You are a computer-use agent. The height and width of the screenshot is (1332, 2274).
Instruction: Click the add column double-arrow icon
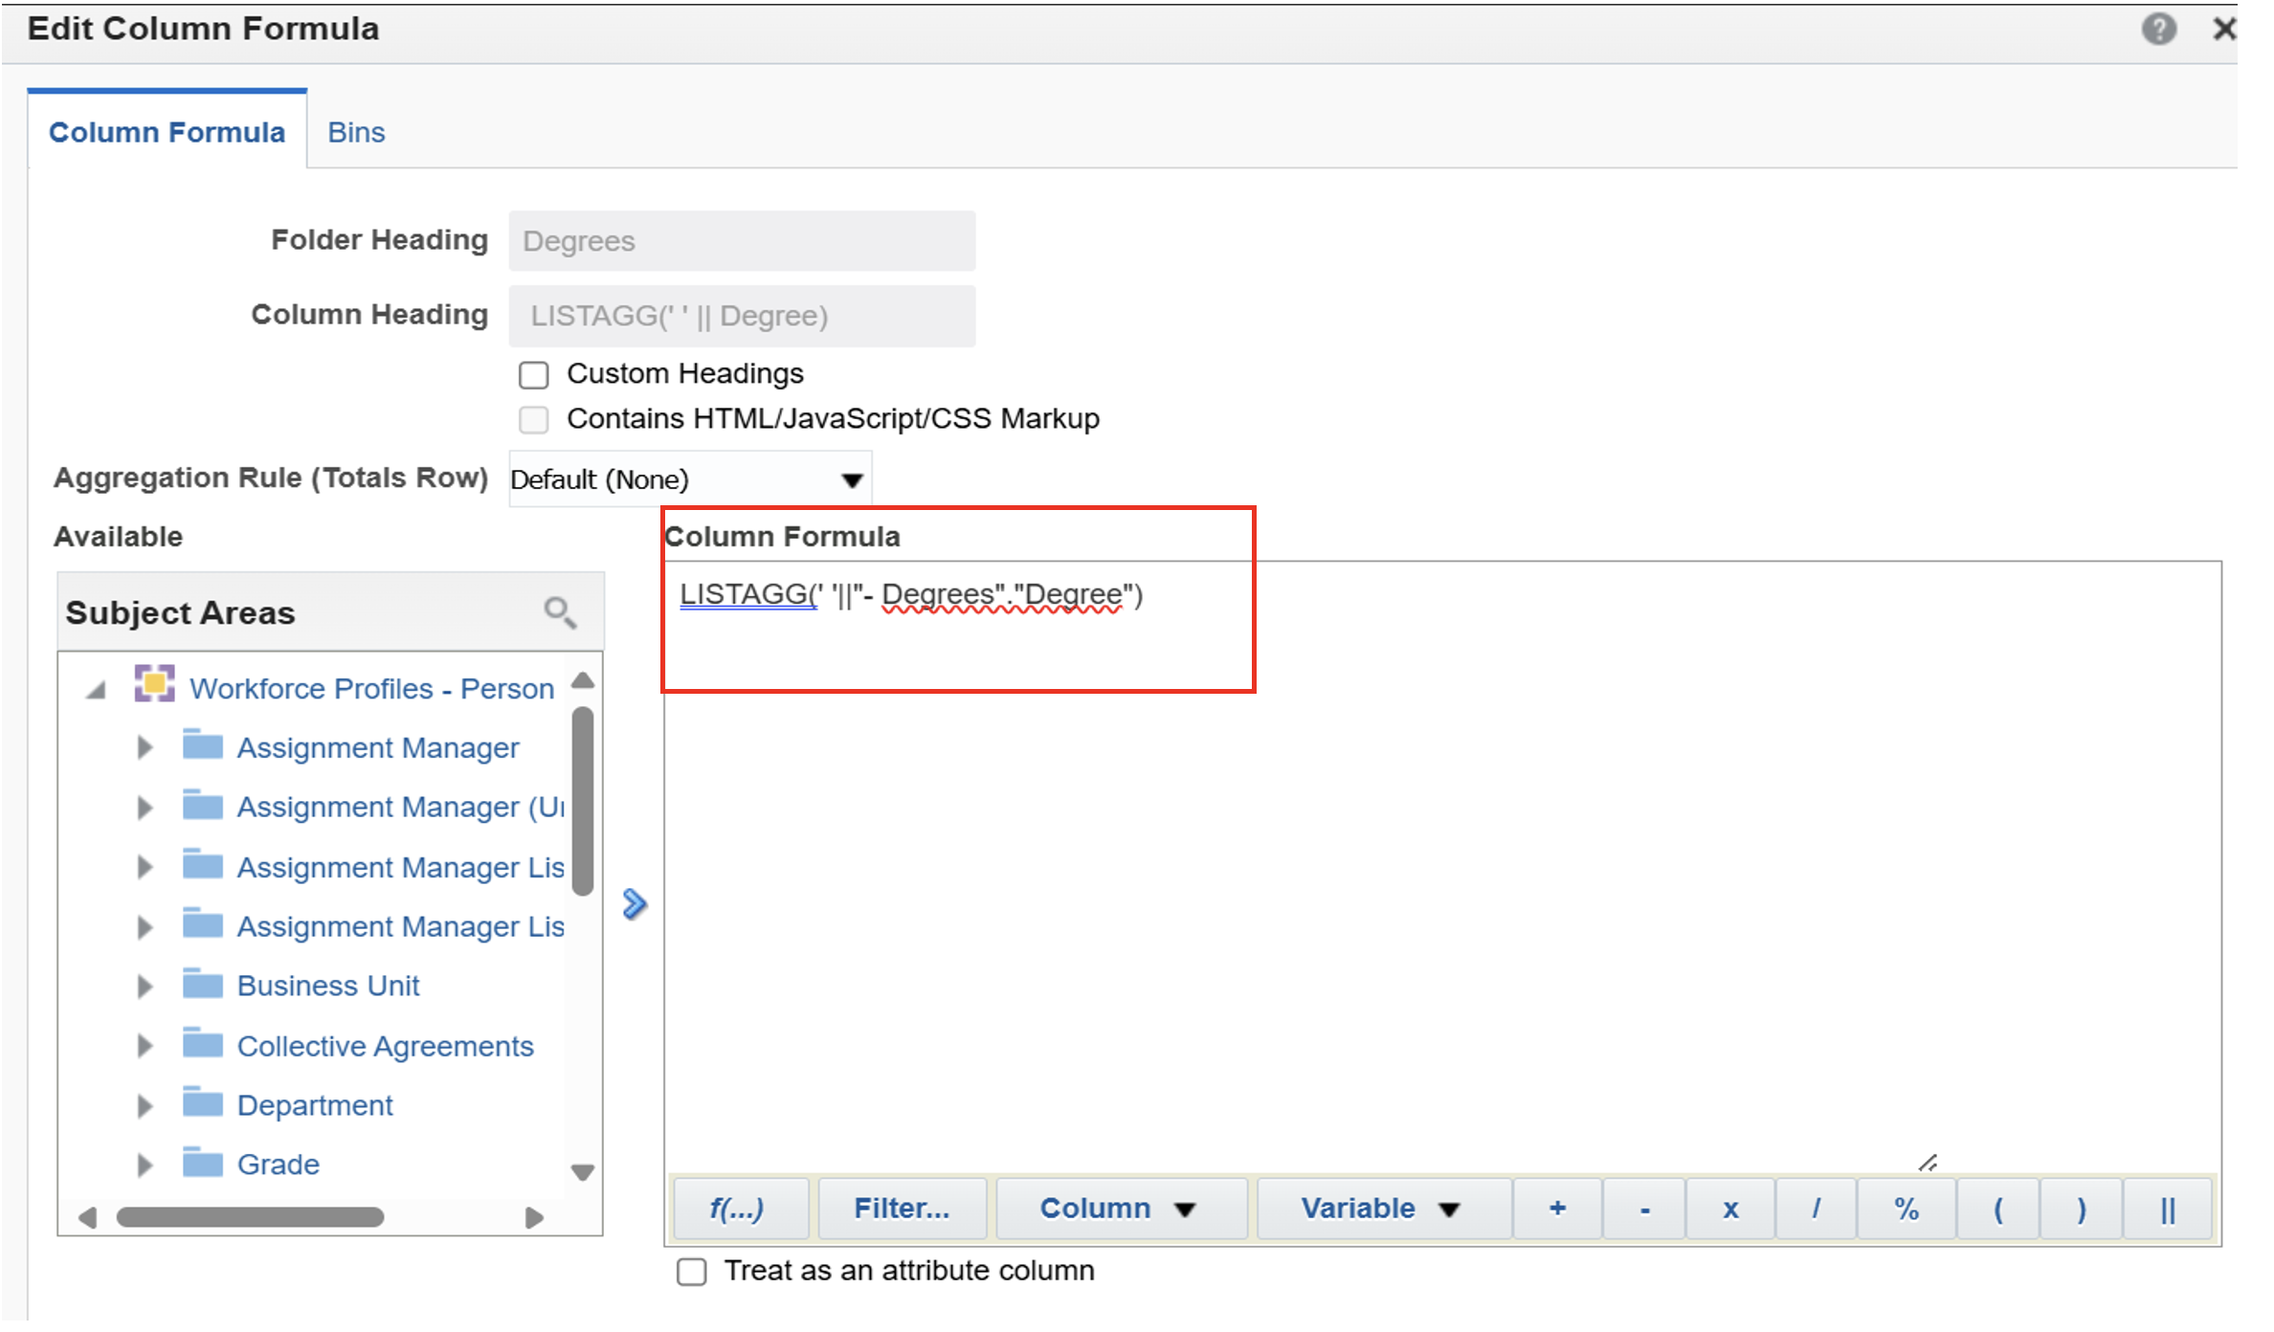coord(635,903)
